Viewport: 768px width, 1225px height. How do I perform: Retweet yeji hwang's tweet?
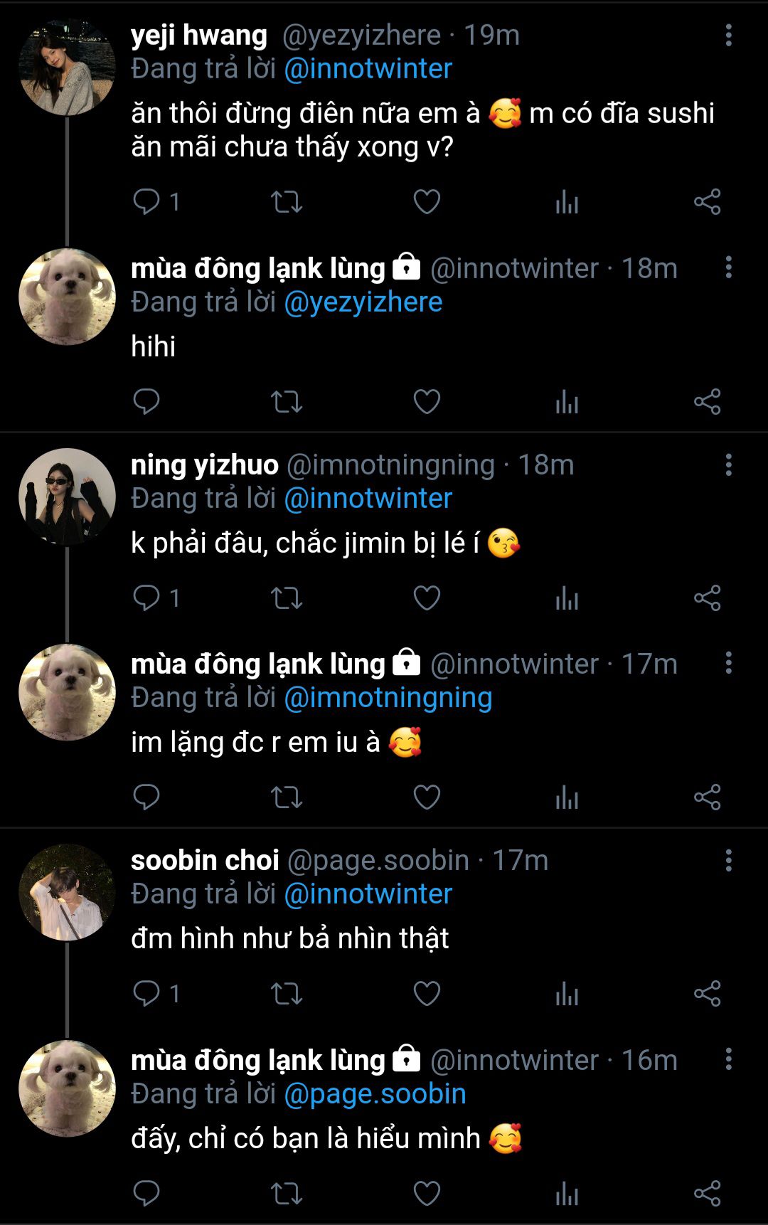coord(287,202)
